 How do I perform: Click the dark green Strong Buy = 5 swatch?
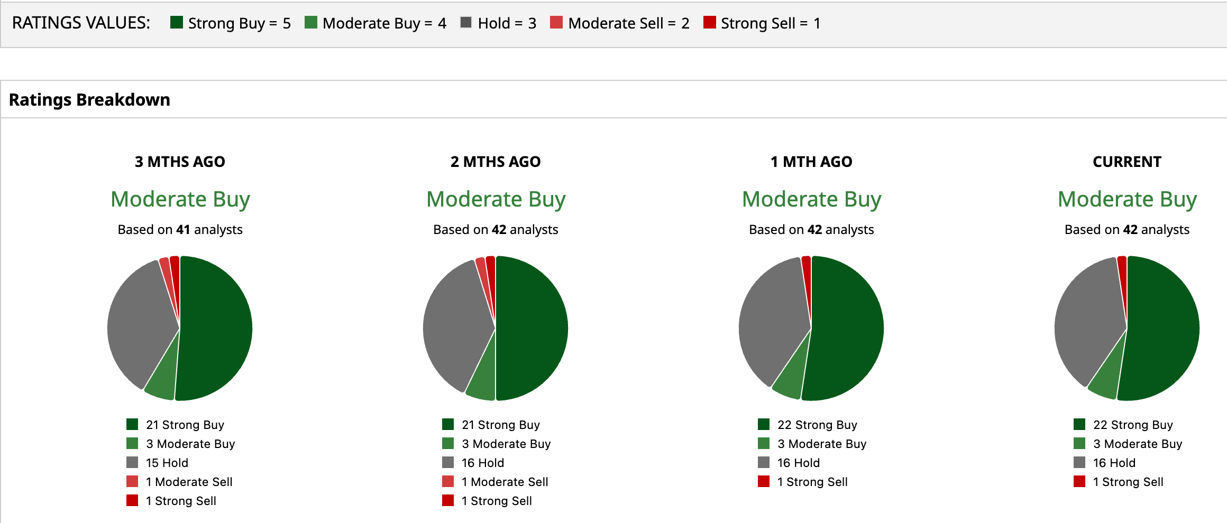coord(177,23)
